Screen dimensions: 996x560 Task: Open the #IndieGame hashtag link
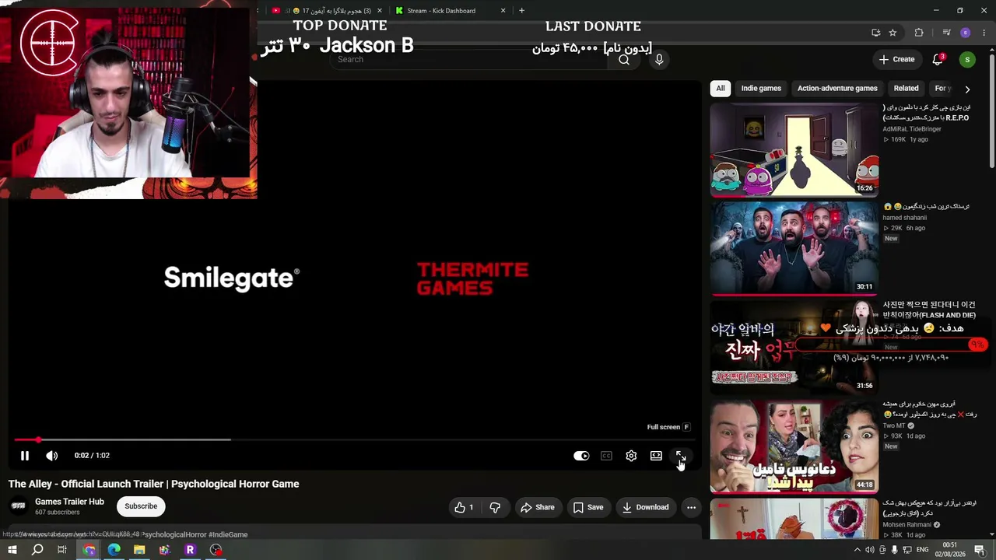(x=228, y=534)
